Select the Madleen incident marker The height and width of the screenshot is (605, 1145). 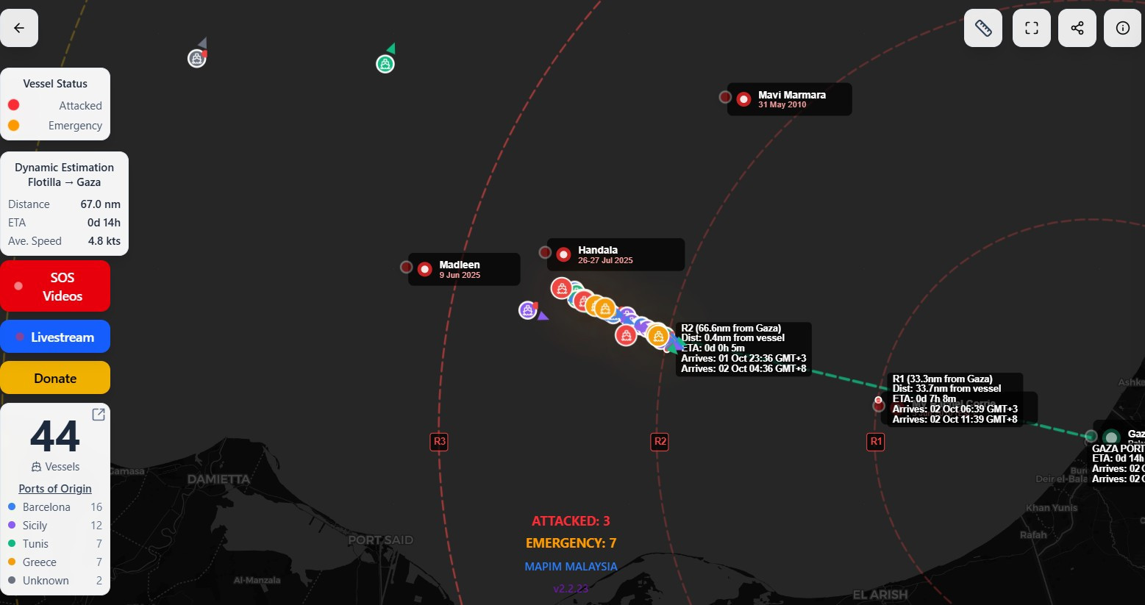[424, 269]
